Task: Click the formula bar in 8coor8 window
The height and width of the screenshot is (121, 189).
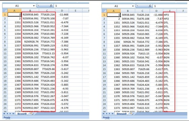Action: 72,6
